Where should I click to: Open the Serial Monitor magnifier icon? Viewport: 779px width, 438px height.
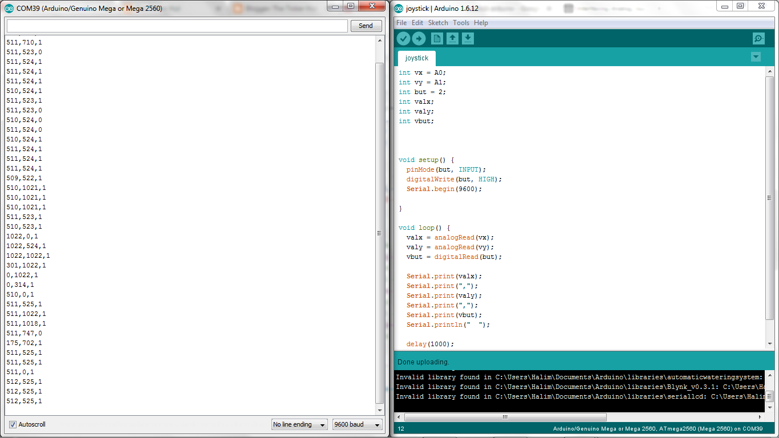(x=758, y=38)
